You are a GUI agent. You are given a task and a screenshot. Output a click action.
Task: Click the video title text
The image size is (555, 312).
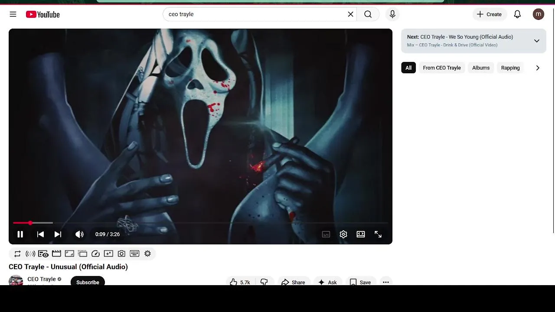(x=68, y=267)
